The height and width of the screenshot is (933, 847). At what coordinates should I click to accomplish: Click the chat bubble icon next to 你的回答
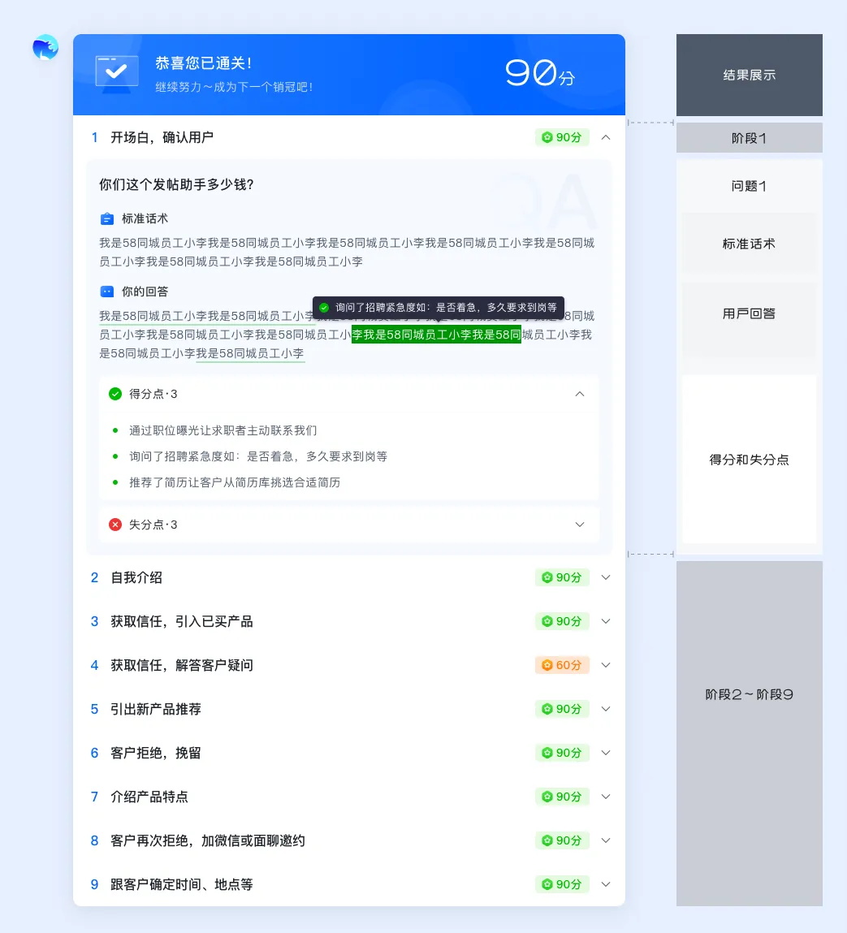tap(106, 291)
